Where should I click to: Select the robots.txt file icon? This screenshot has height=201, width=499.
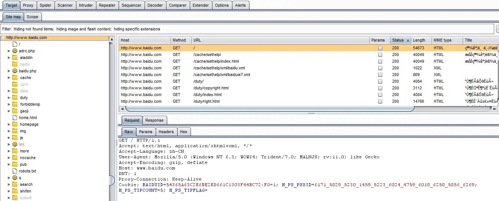15,171
